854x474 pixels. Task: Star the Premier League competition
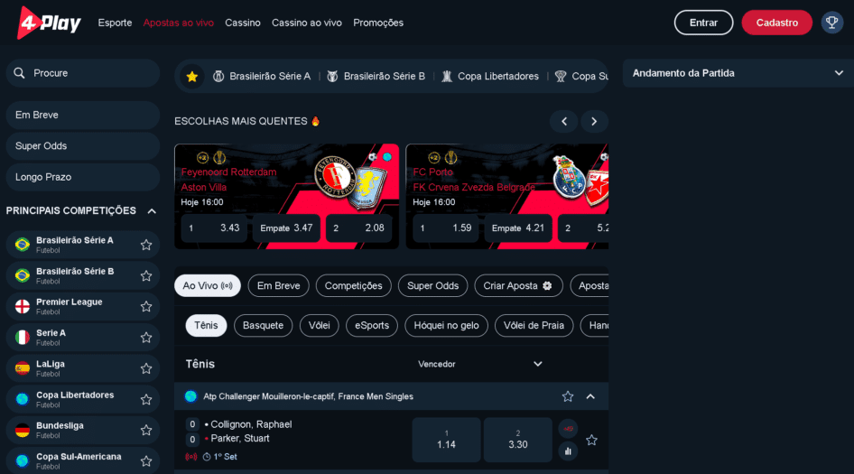(x=146, y=306)
